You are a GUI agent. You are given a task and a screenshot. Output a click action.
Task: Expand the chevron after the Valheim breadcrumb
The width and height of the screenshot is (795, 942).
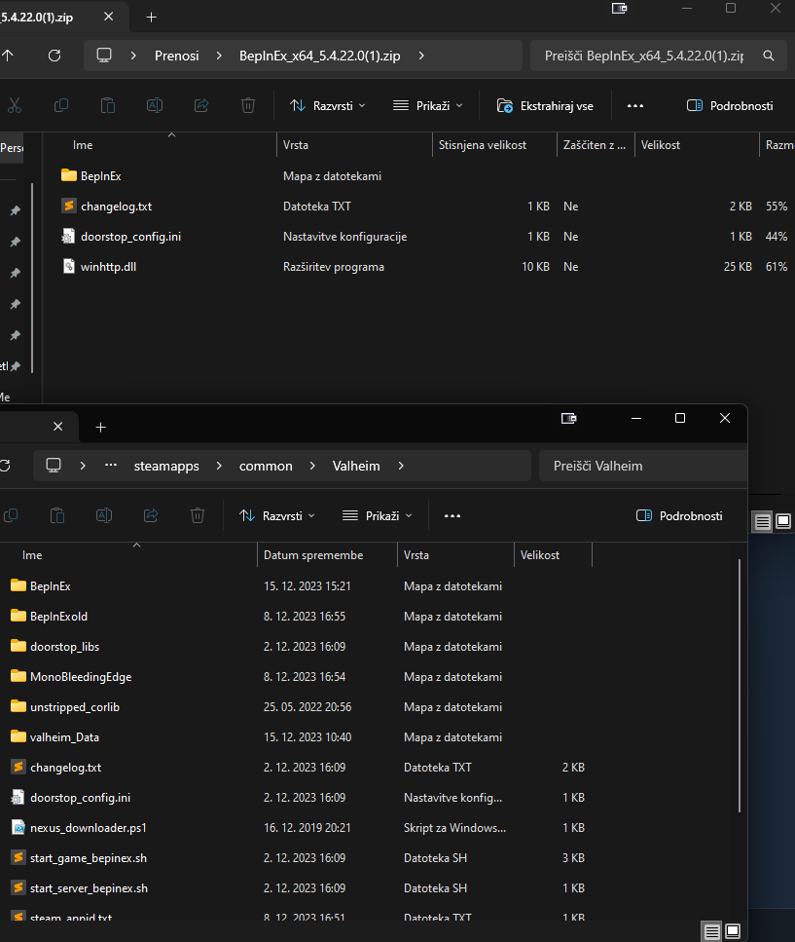tap(400, 466)
